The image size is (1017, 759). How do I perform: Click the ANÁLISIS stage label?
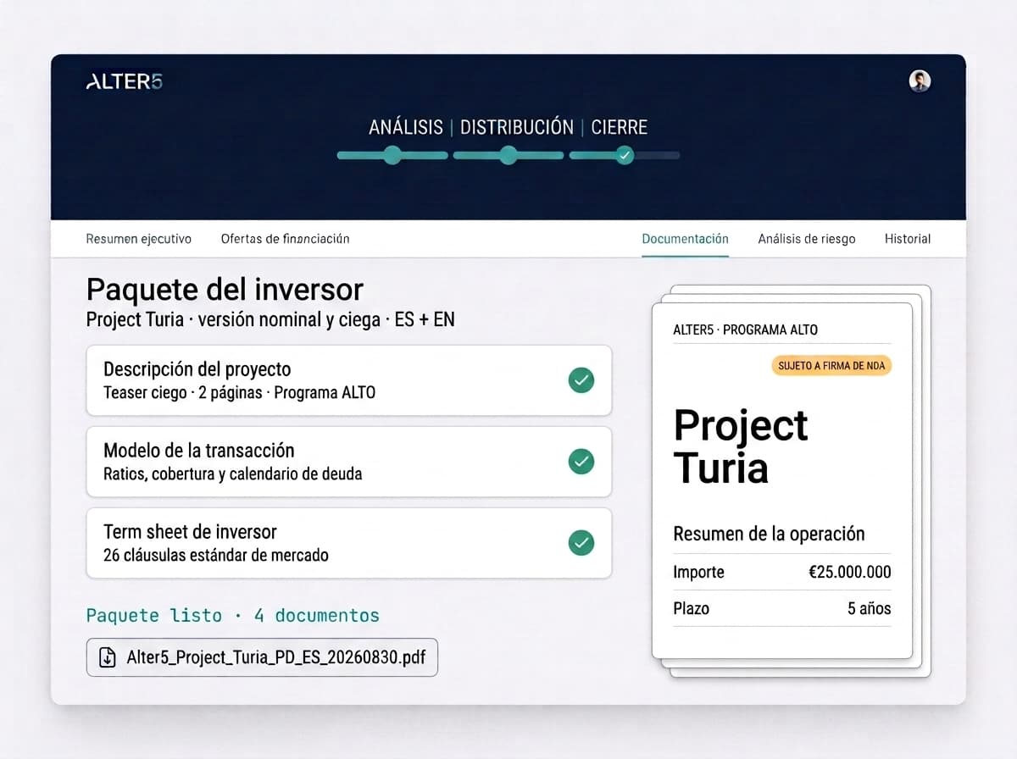(406, 127)
